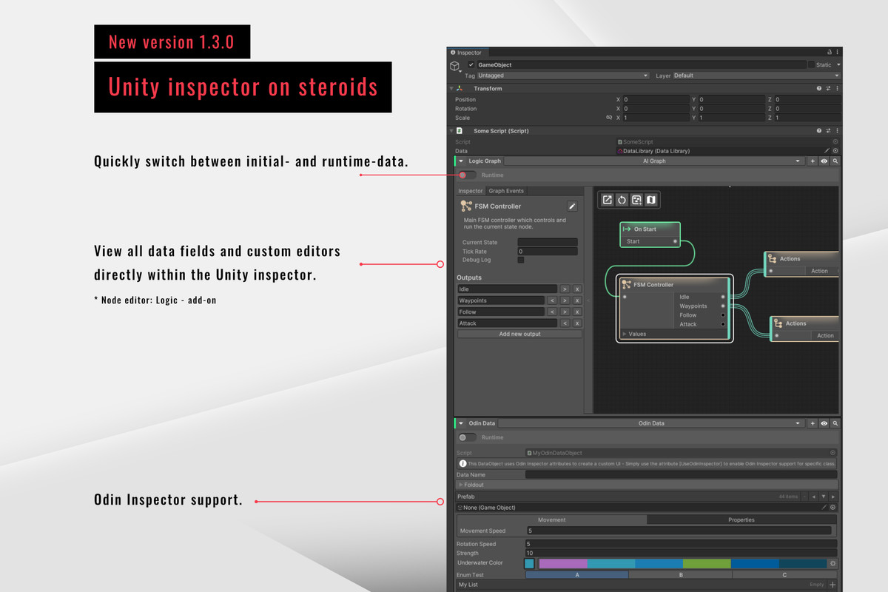Select option B for Enum Test
Screen dimensions: 888x592
click(x=680, y=574)
